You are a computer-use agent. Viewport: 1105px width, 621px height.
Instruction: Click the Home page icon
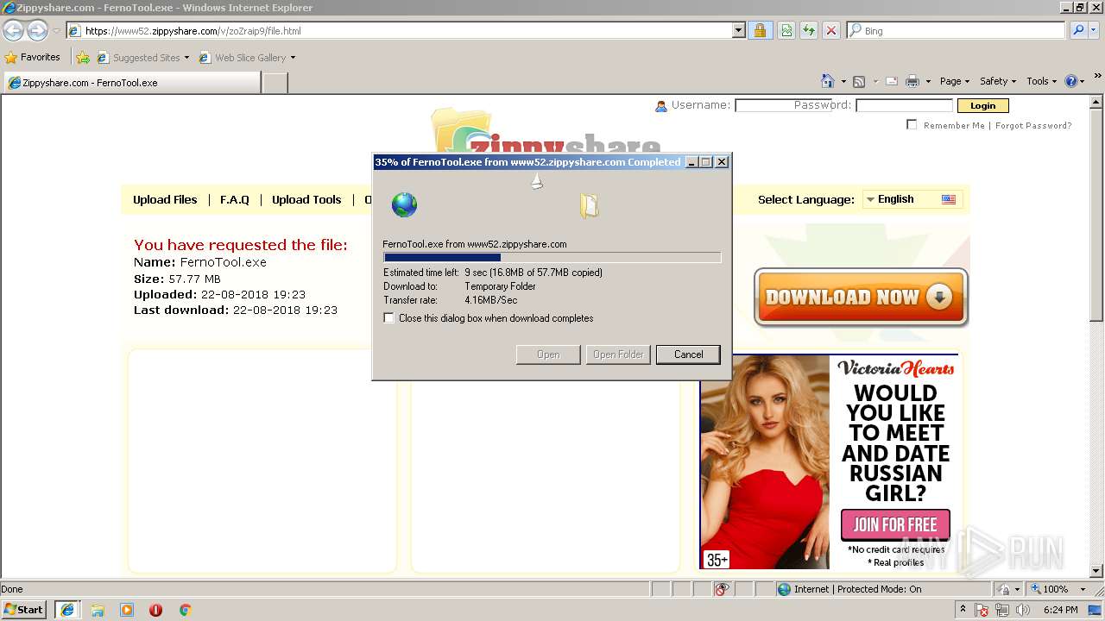(x=828, y=81)
